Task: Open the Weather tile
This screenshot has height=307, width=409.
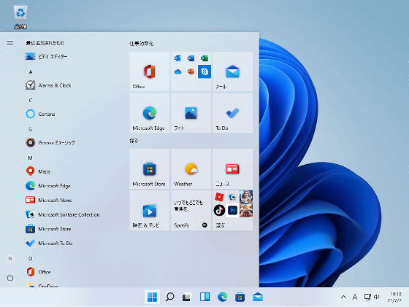Action: tap(191, 168)
